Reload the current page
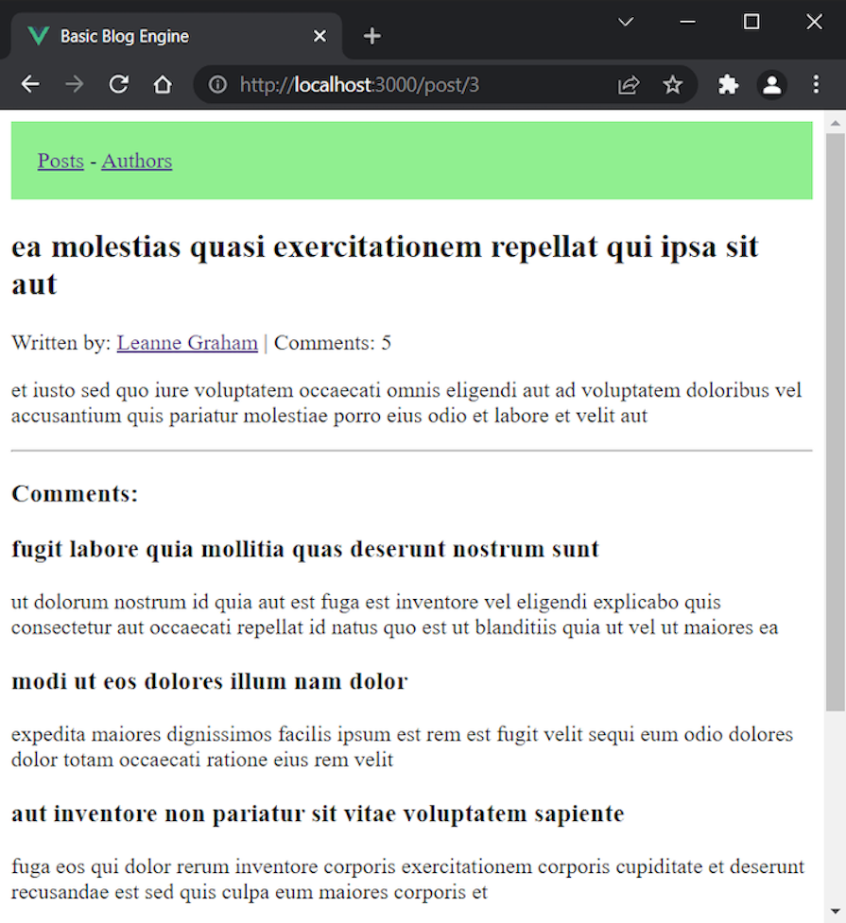846x923 pixels. click(118, 84)
